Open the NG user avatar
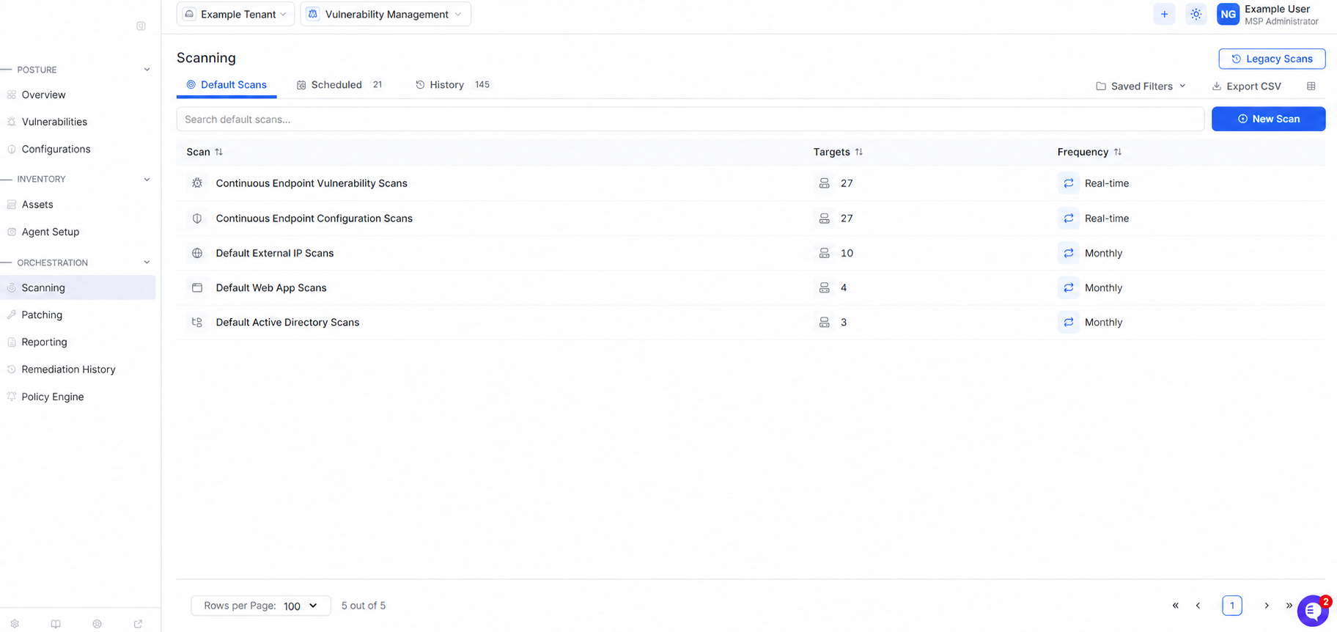 tap(1228, 14)
